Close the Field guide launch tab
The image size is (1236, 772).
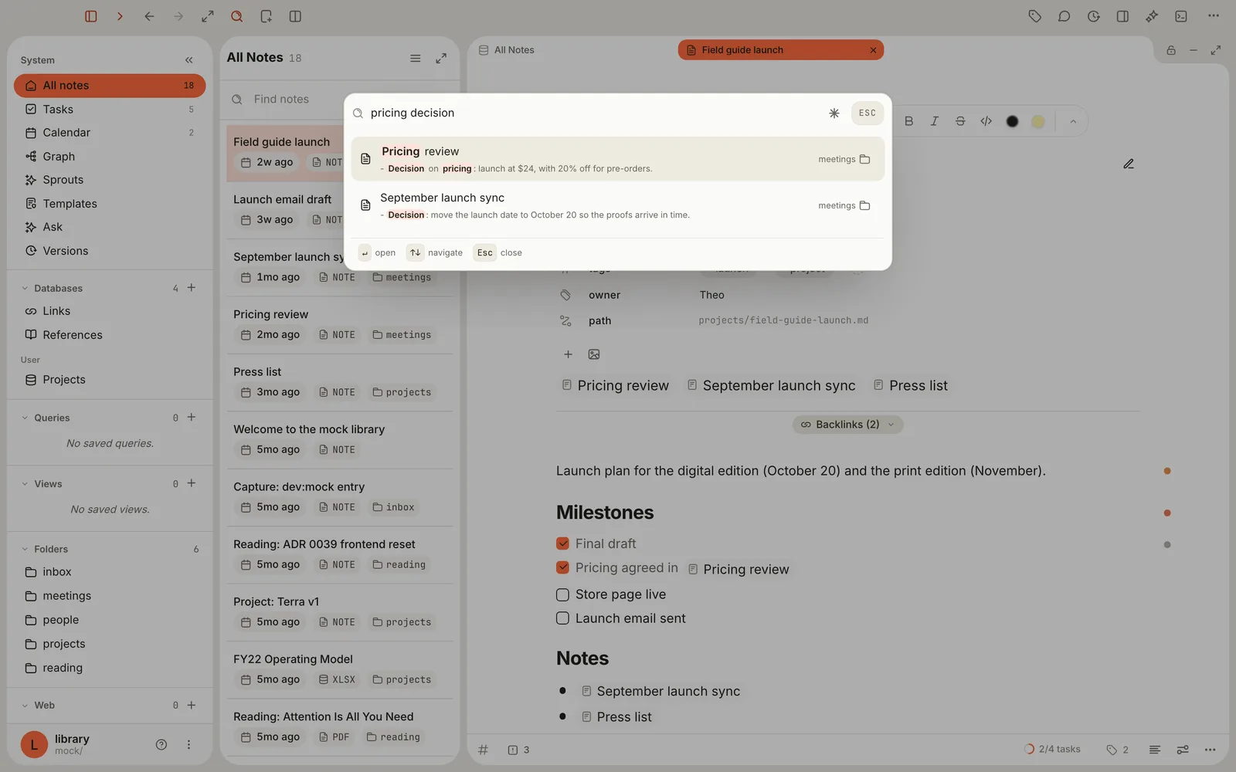pos(873,50)
